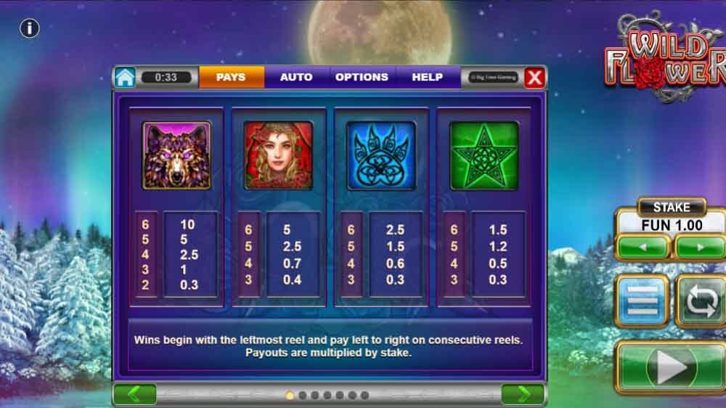Viewport: 726px width, 408px height.
Task: Click the Big Time Gaming logo
Action: pyautogui.click(x=493, y=78)
